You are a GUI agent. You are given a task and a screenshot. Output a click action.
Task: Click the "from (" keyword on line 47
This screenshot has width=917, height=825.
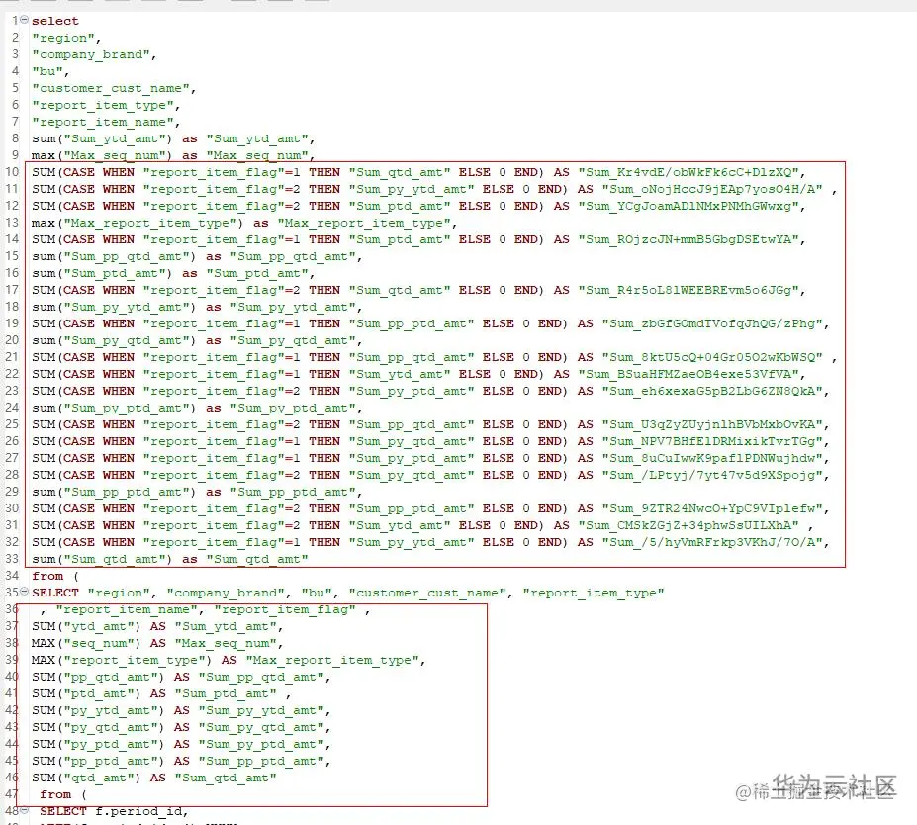[x=63, y=794]
